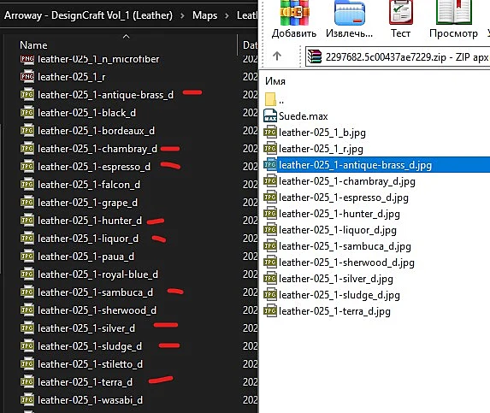Open the Maps breadcrumb folder
The height and width of the screenshot is (413, 490).
click(x=204, y=15)
